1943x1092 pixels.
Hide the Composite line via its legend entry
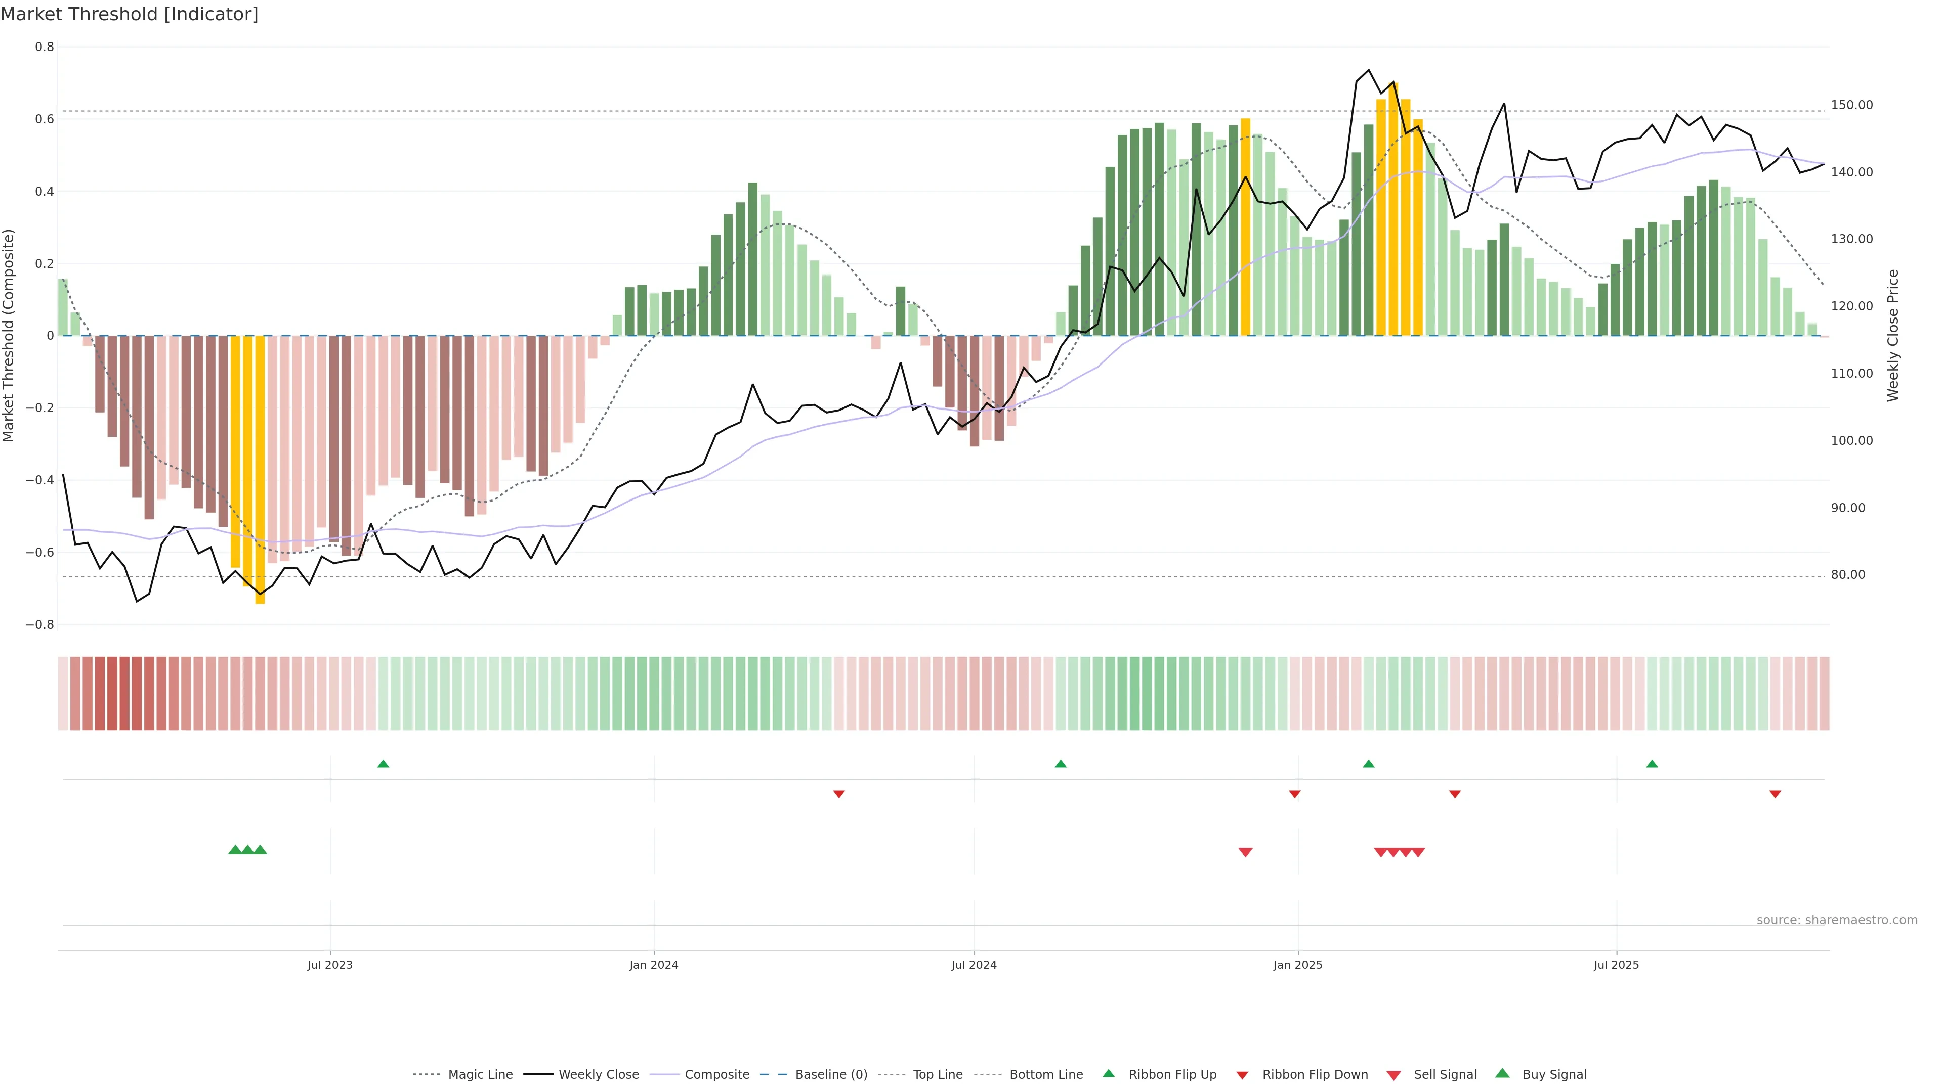click(x=716, y=1075)
